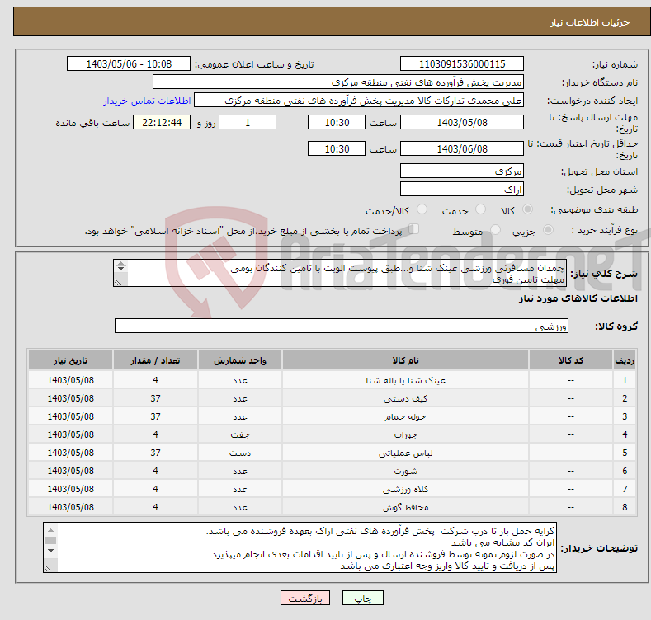This screenshot has width=651, height=620.
Task: Select the جزیی purchase type radio
Action: click(x=548, y=230)
